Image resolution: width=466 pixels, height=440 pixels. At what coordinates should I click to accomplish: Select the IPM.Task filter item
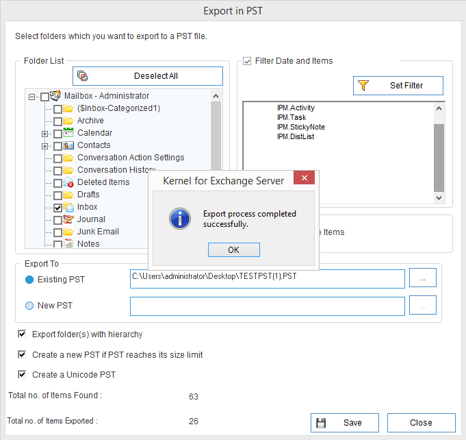click(x=292, y=117)
